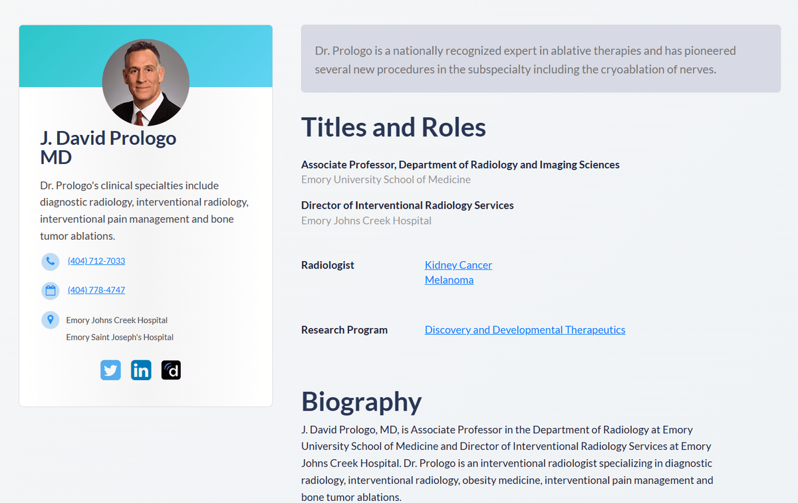Image resolution: width=798 pixels, height=503 pixels.
Task: Click the (404) 778-4747 appointment number
Action: [x=96, y=290]
